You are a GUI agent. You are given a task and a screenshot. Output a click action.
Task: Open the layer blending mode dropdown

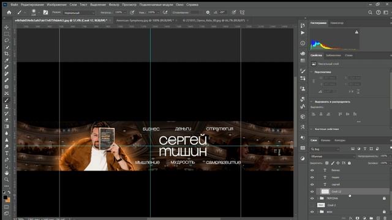click(x=333, y=156)
